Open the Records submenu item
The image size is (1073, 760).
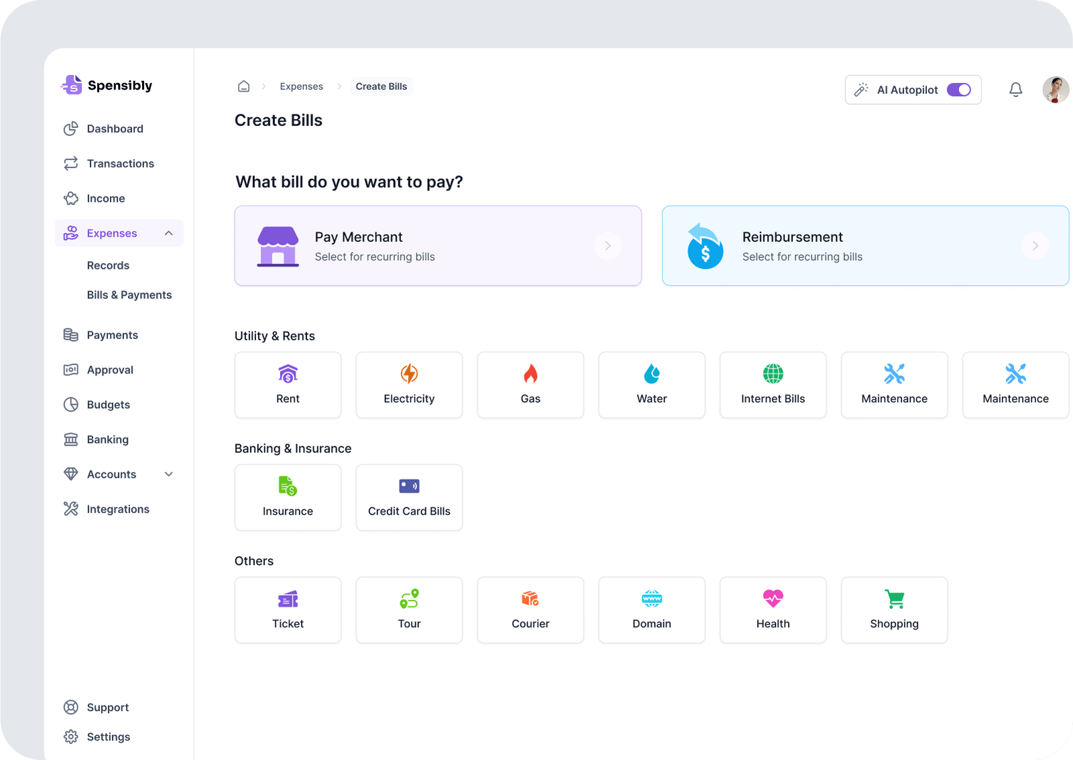tap(108, 265)
